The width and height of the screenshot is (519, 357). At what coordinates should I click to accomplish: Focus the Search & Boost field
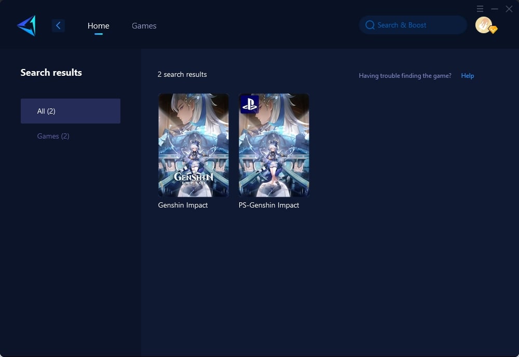[413, 25]
